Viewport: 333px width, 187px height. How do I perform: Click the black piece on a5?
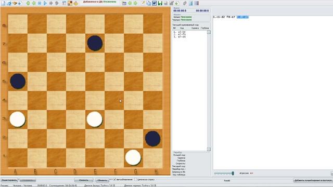pos(18,82)
